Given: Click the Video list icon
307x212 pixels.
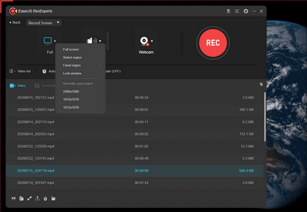Looking at the screenshot, I should tap(12, 71).
